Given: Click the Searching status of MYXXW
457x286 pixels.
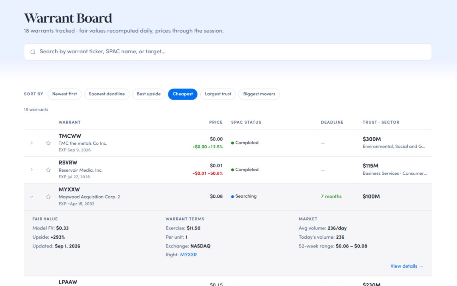Looking at the screenshot, I should coord(244,196).
